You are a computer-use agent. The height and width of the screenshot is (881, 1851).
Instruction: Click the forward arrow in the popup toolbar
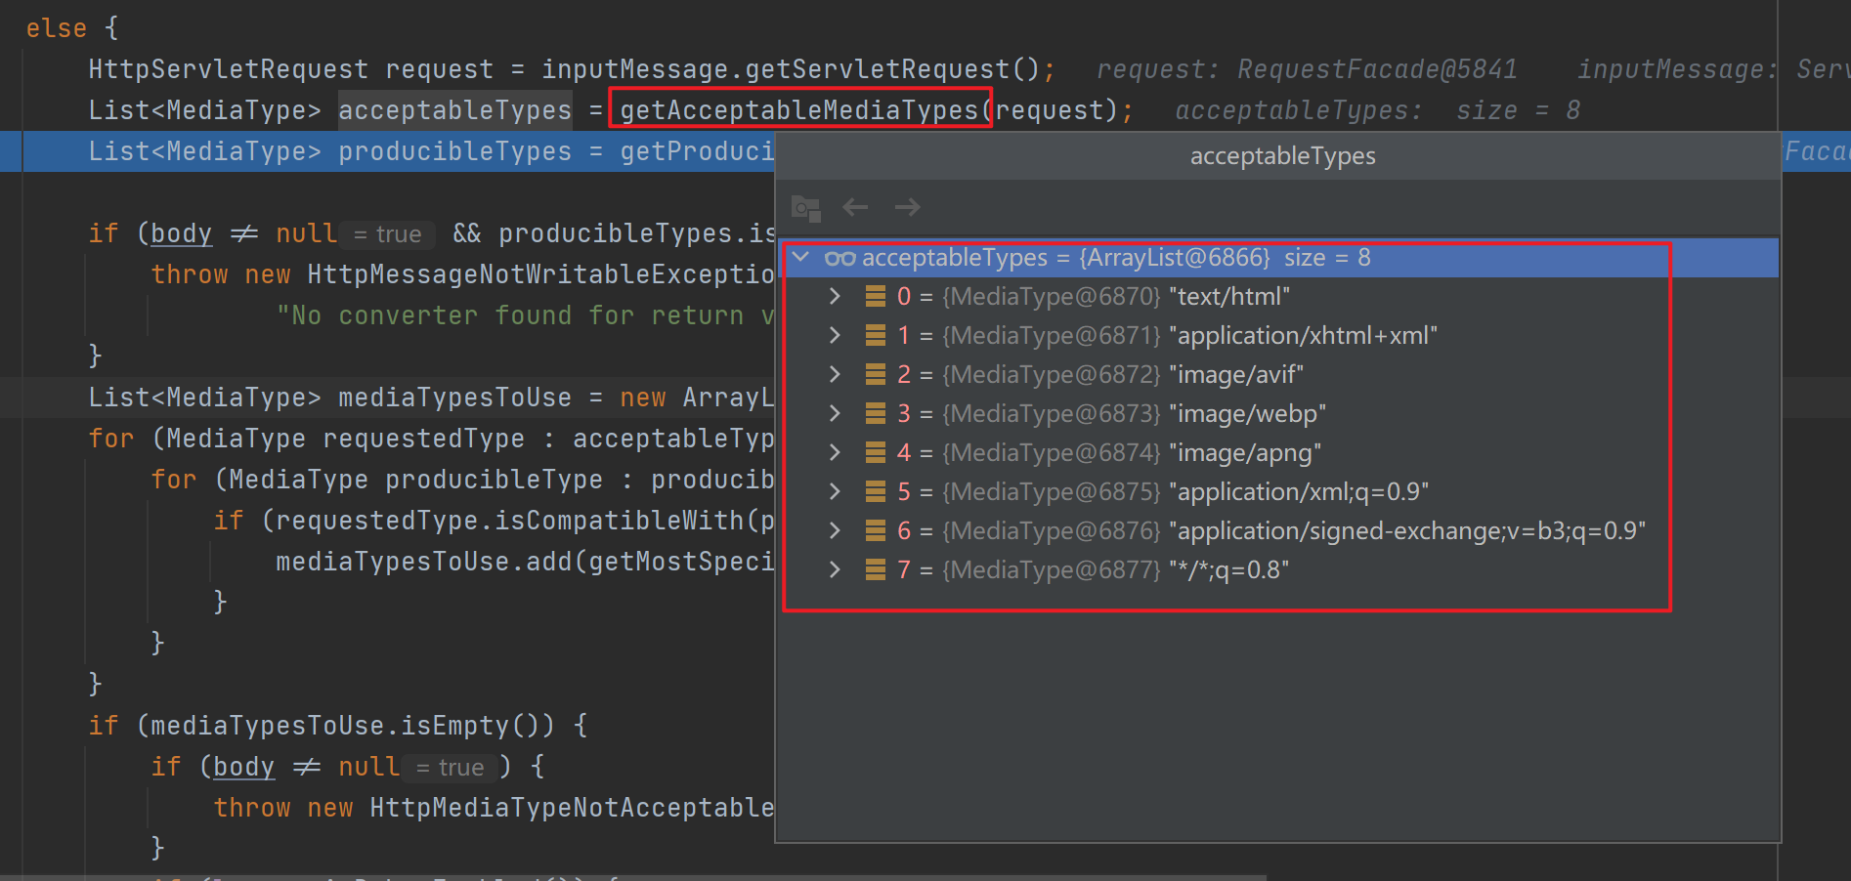click(907, 207)
